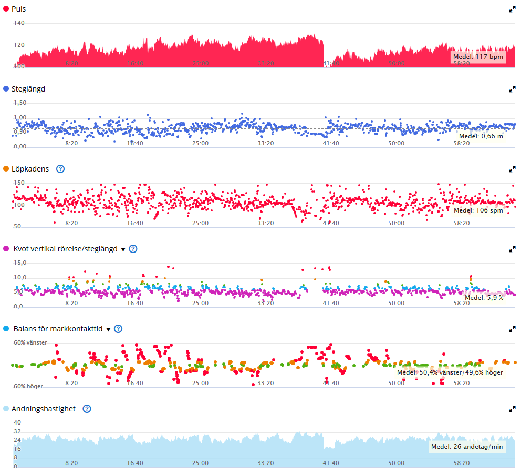
Task: Click the Medel: 26 andetag/min label
Action: pos(467,447)
